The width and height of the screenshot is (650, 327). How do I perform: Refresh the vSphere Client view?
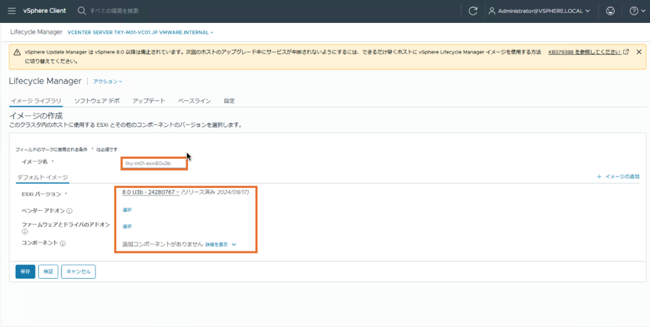(x=473, y=11)
